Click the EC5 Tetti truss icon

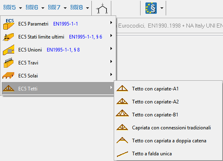click(9, 88)
